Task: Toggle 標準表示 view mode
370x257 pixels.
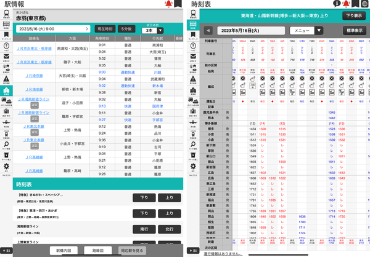Action: point(355,31)
